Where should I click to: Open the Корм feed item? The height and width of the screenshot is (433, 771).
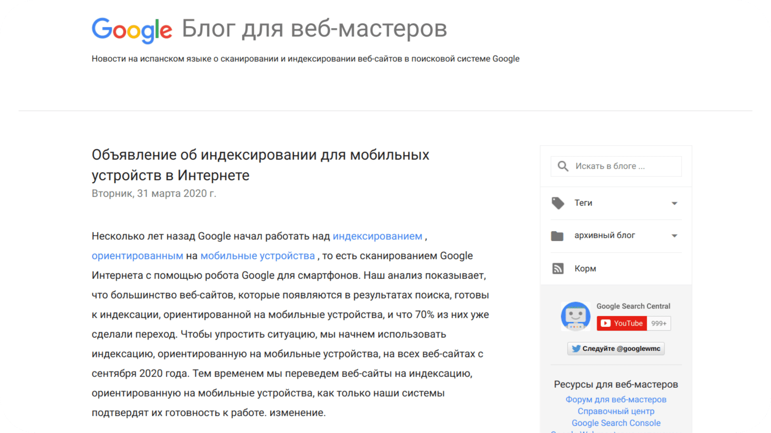coord(585,269)
